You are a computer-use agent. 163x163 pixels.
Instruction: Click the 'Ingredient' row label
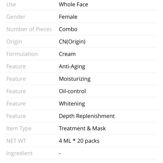(19, 153)
